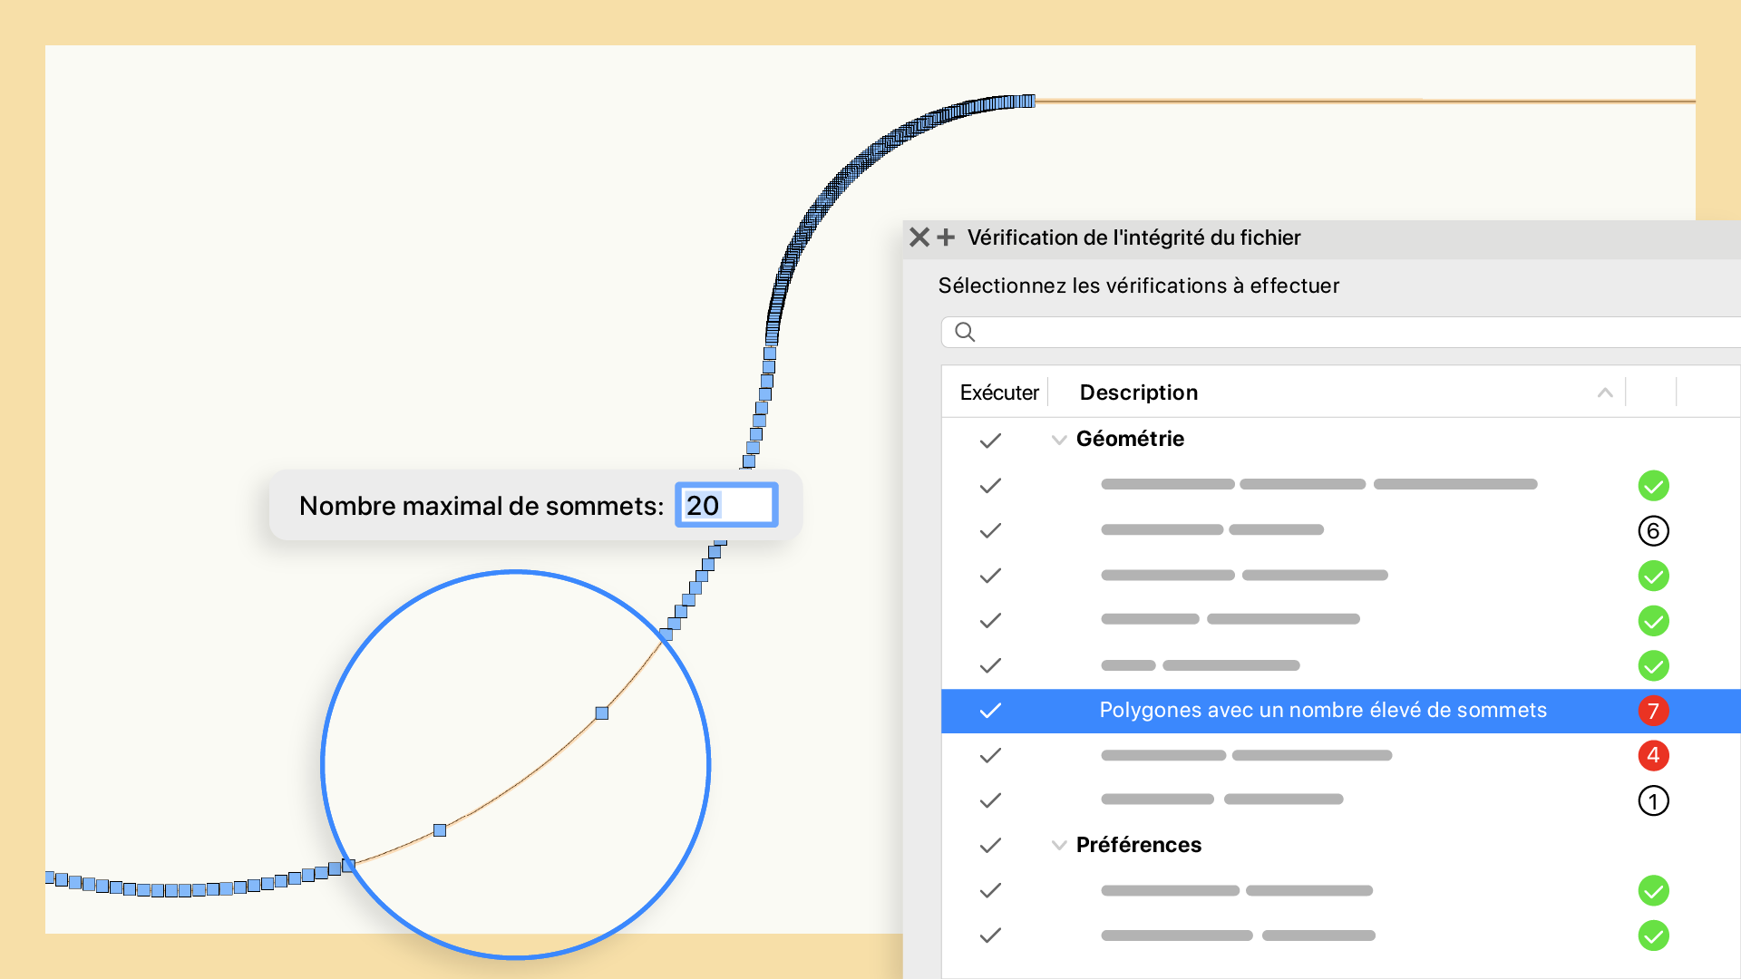This screenshot has width=1741, height=979.
Task: Click the circled 1 result badge
Action: (x=1653, y=800)
